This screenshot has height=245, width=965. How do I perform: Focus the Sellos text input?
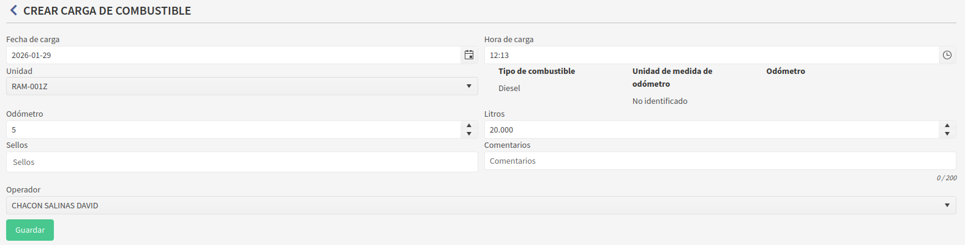pyautogui.click(x=242, y=162)
